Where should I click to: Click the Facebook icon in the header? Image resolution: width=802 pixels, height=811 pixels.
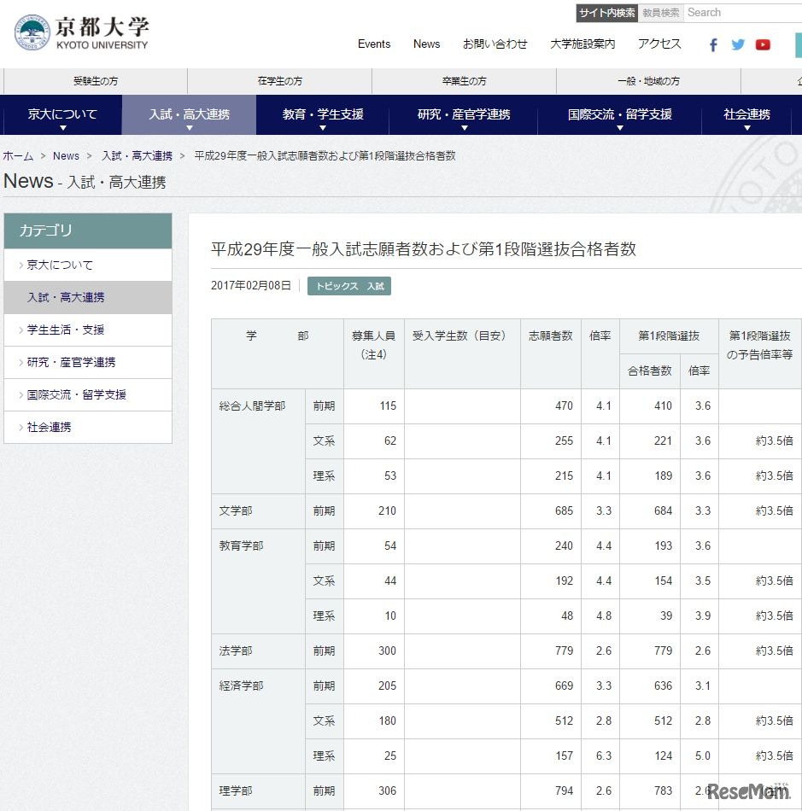click(712, 44)
